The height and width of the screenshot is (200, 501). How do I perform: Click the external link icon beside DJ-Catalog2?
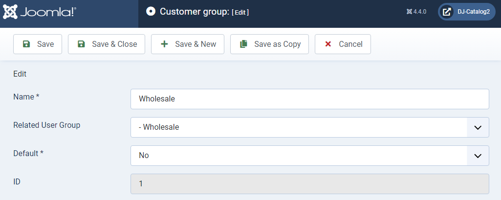point(447,12)
